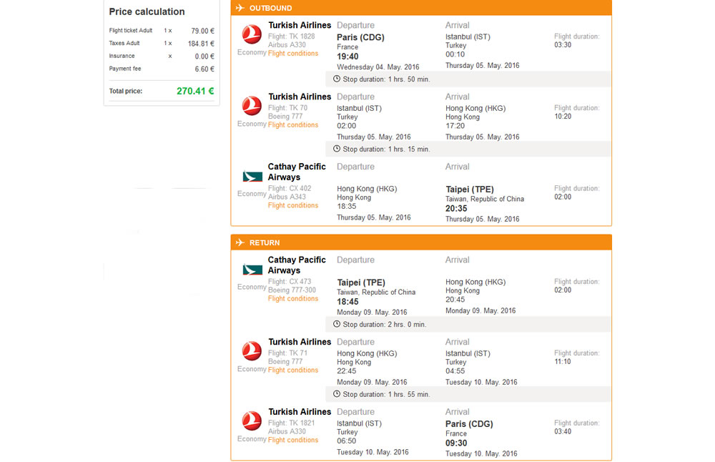The height and width of the screenshot is (462, 715).
Task: Open Flight conditions for flight TK 70
Action: tap(293, 125)
